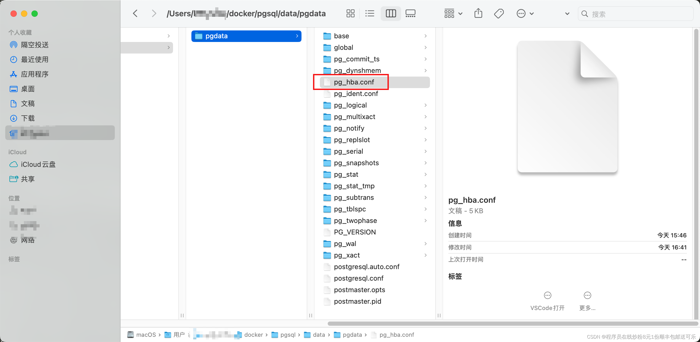Open the more-actions ellipsis icon
The image size is (700, 342).
(x=521, y=13)
